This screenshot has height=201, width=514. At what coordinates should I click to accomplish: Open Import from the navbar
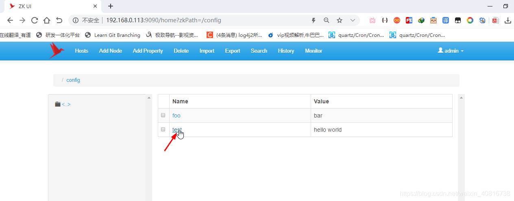[207, 51]
